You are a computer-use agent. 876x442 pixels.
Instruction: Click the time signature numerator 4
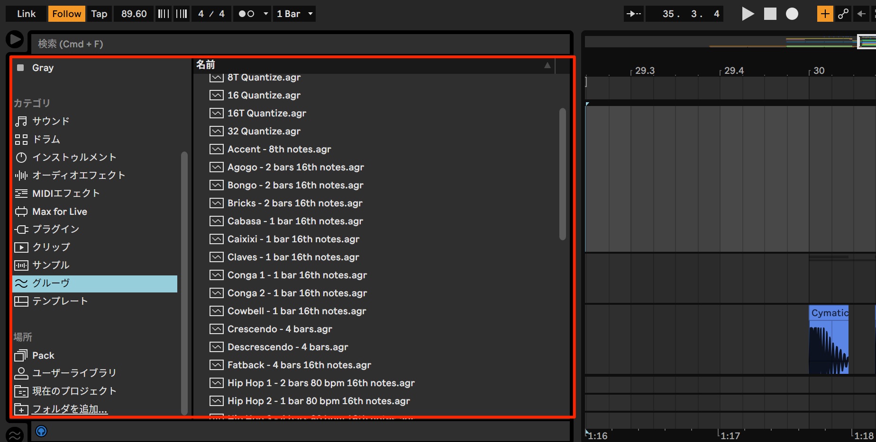pyautogui.click(x=201, y=14)
